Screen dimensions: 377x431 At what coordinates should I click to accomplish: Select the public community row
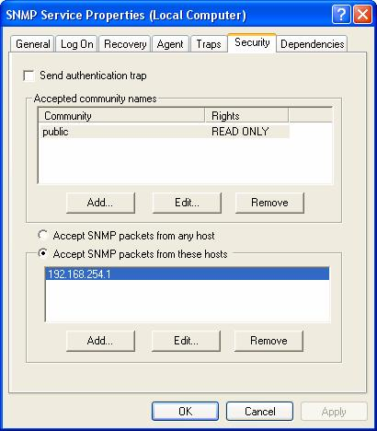tap(165, 132)
